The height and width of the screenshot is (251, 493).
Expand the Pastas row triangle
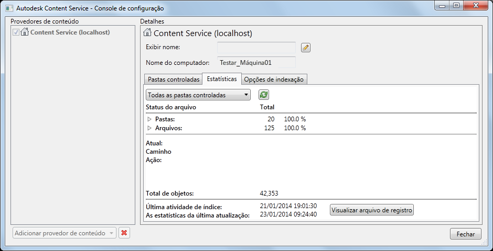pyautogui.click(x=149, y=119)
